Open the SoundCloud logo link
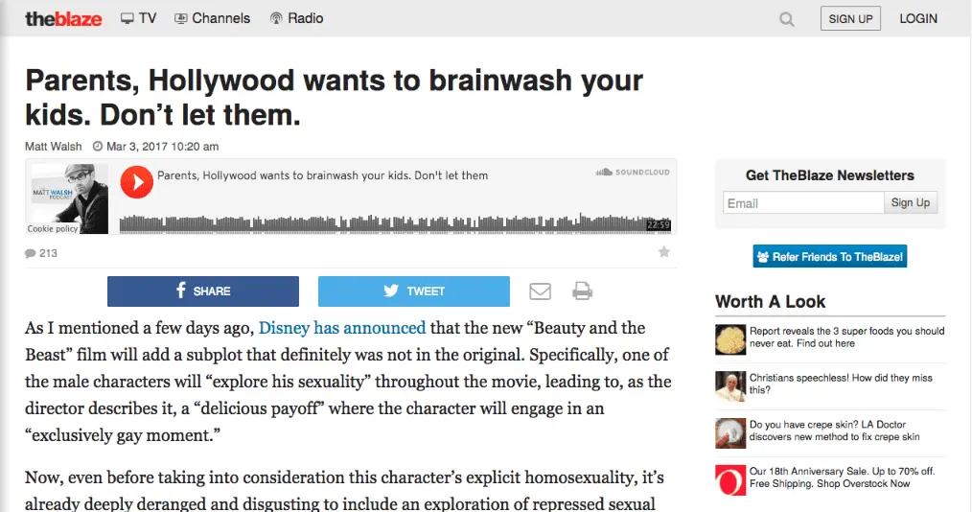Image resolution: width=972 pixels, height=512 pixels. click(x=633, y=173)
